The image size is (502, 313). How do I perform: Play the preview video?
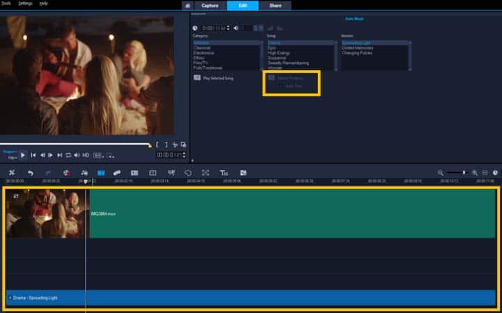(23, 155)
